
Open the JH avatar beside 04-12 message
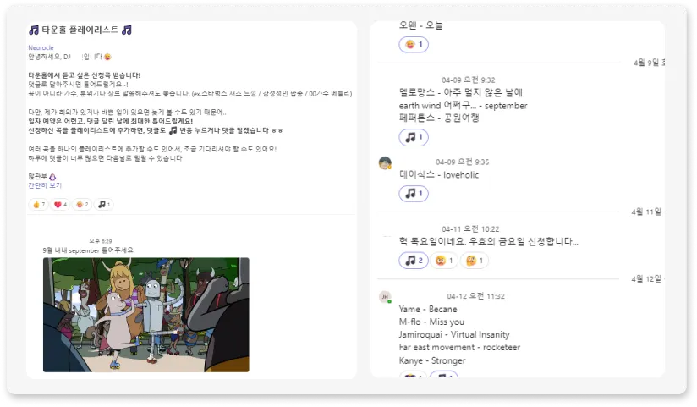[x=385, y=297]
